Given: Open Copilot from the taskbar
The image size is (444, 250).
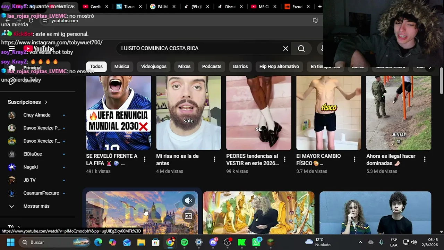Looking at the screenshot, I should 113,242.
